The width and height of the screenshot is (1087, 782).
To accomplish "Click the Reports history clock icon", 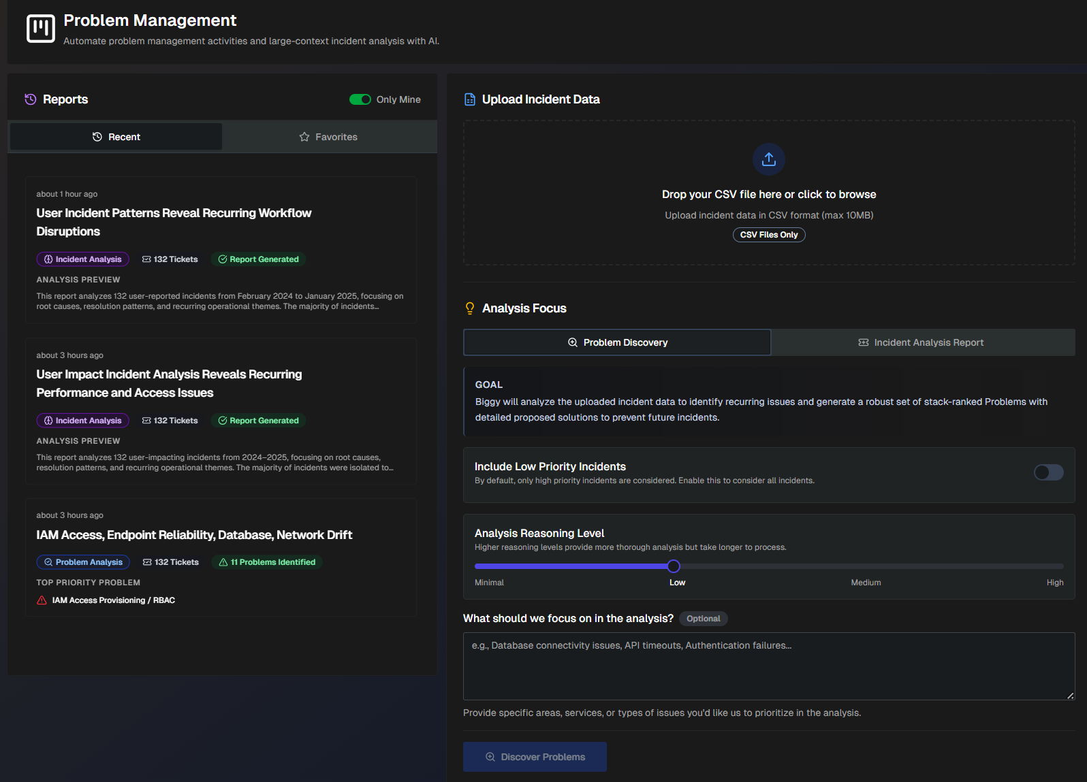I will click(x=31, y=99).
